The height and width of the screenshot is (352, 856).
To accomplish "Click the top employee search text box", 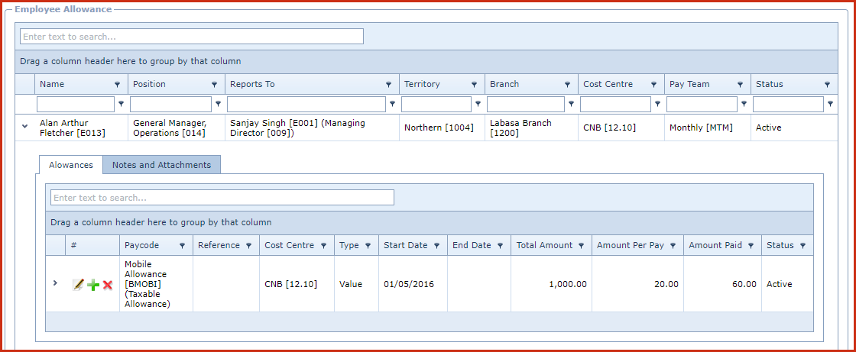I will [x=191, y=37].
